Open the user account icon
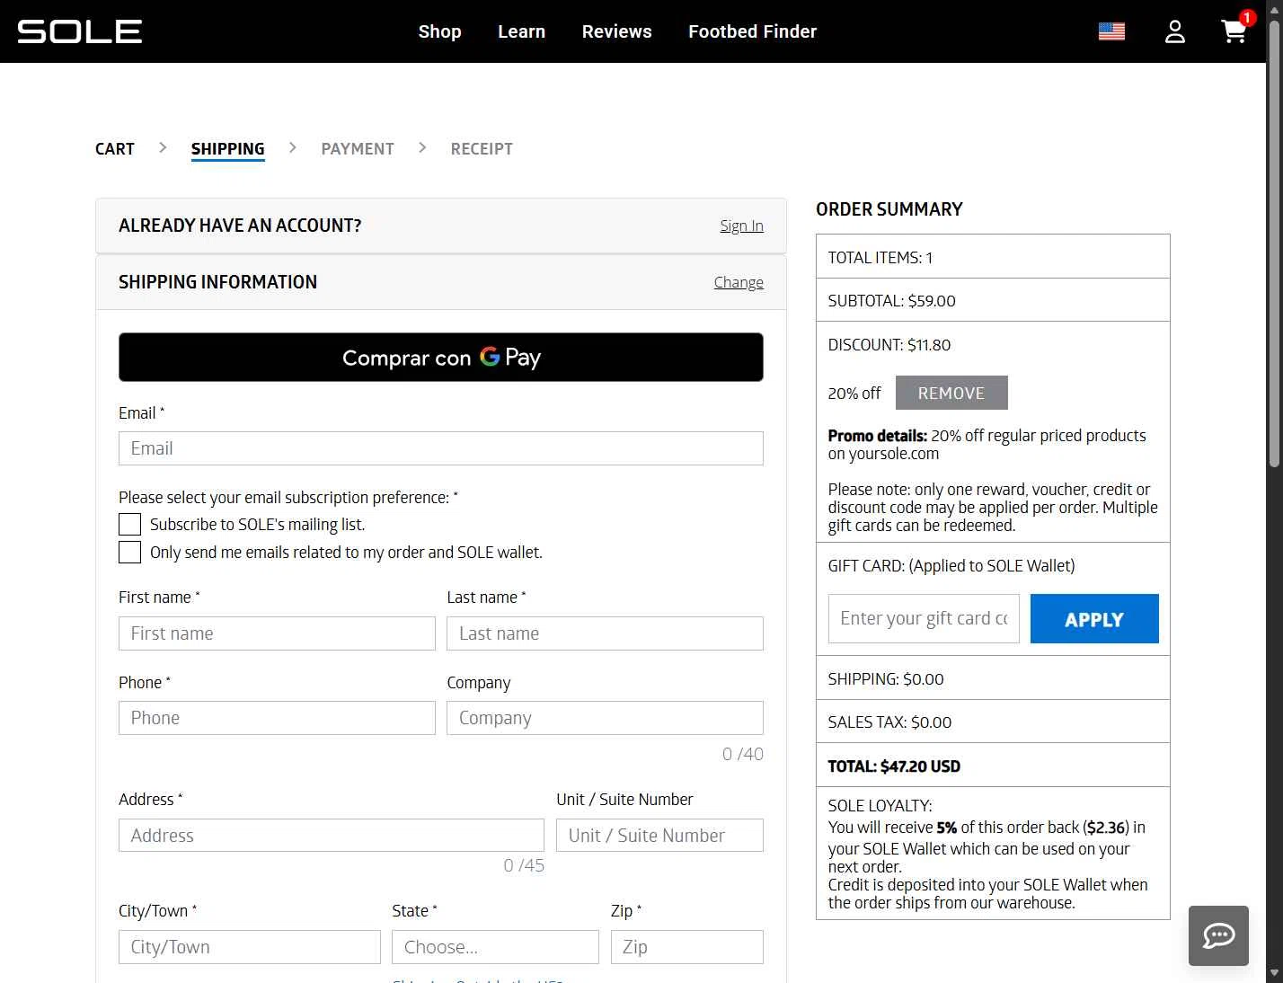Viewport: 1283px width, 983px height. point(1175,31)
